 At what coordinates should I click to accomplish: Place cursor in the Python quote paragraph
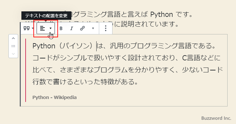[x=128, y=64]
